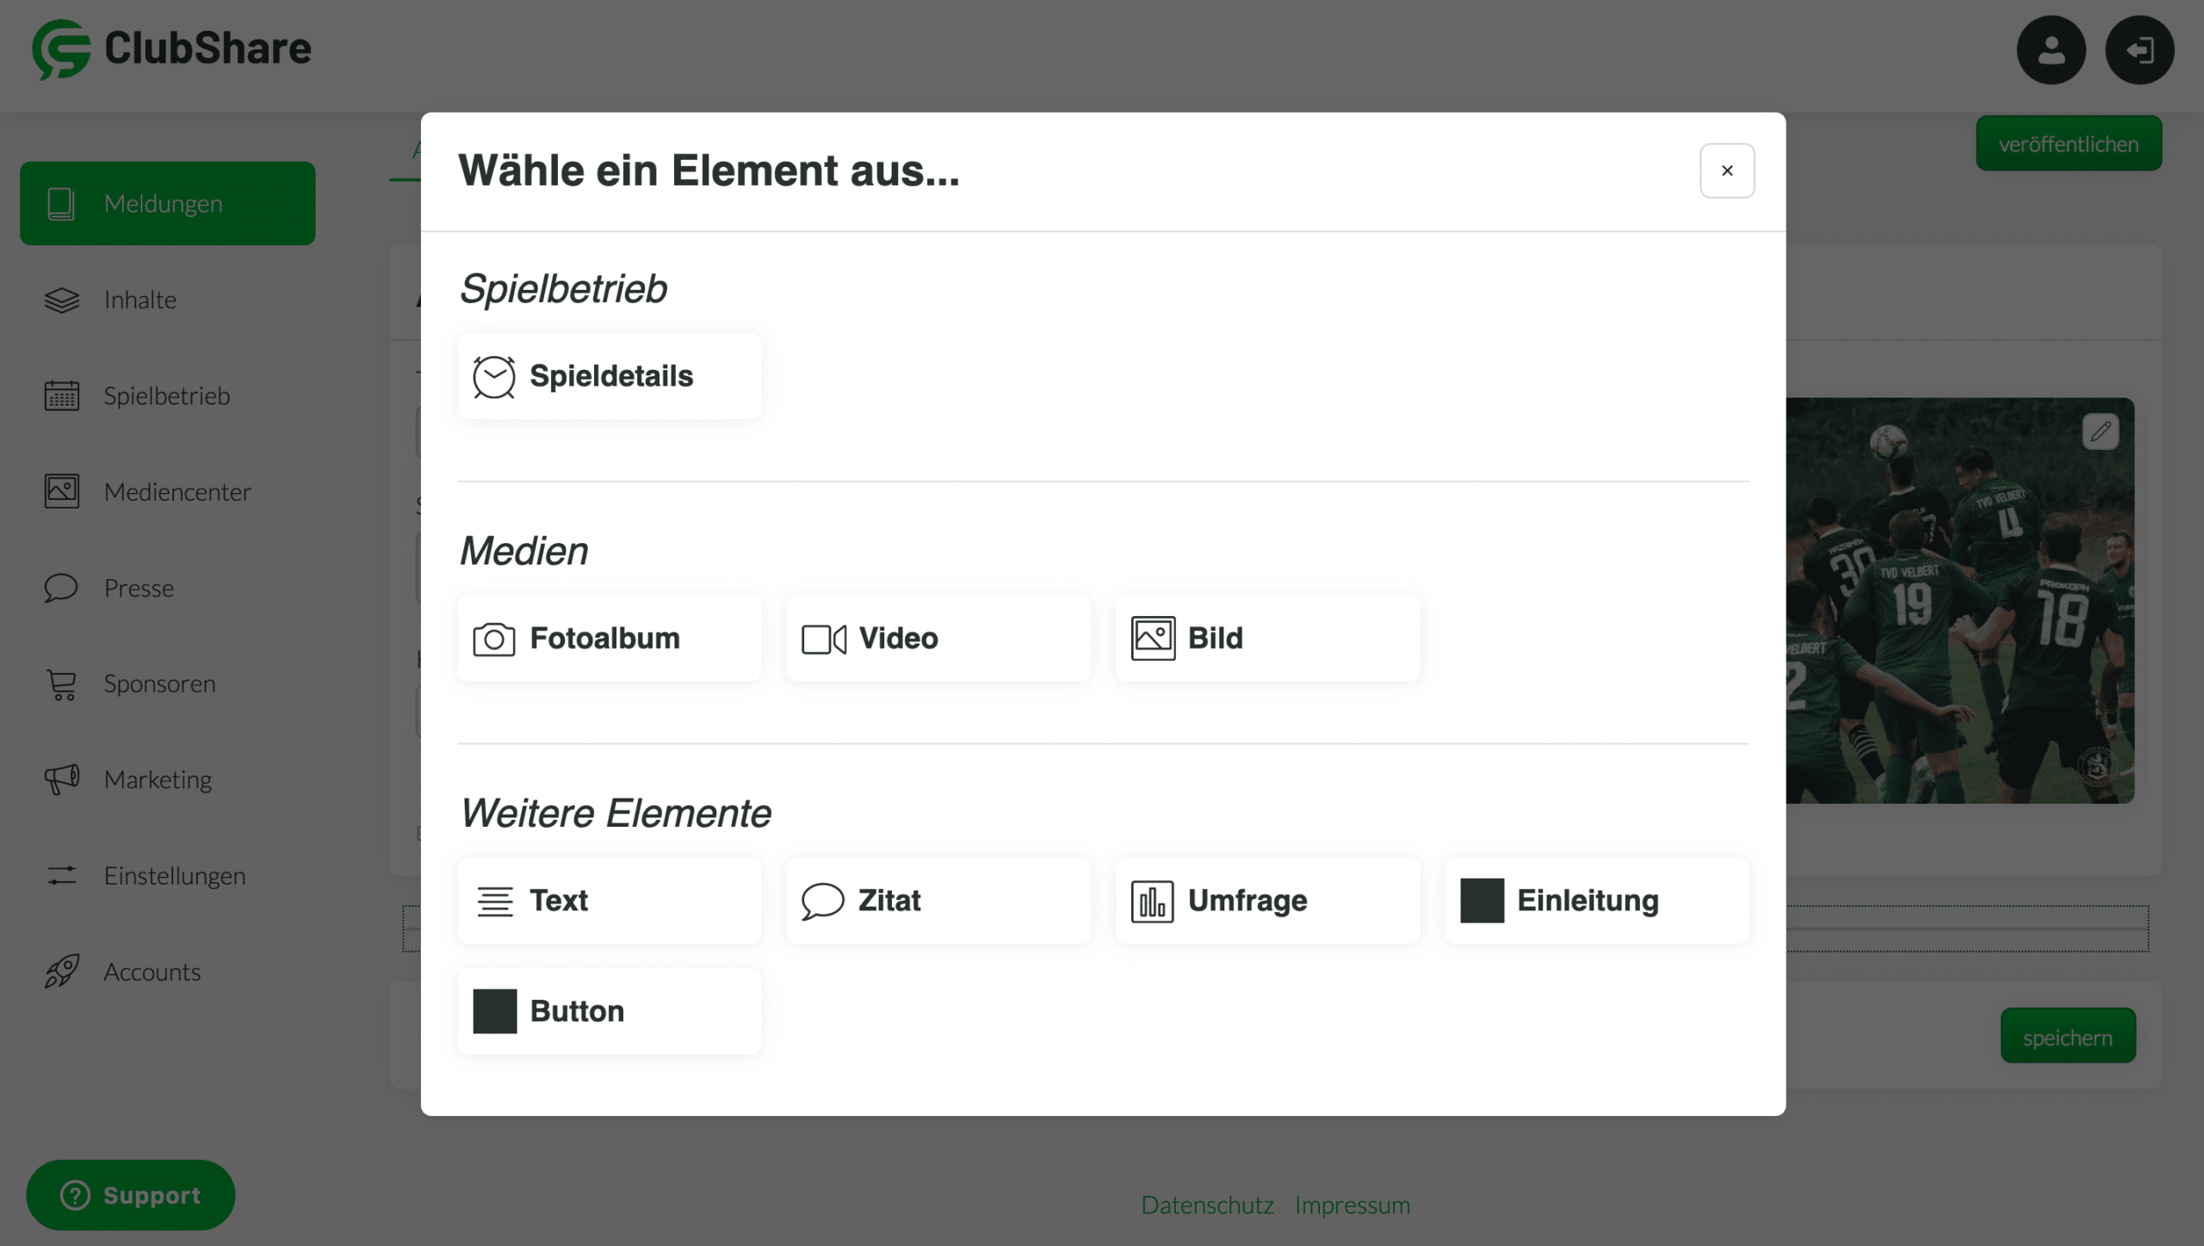2204x1246 pixels.
Task: Choose the Bild element
Action: pyautogui.click(x=1267, y=638)
